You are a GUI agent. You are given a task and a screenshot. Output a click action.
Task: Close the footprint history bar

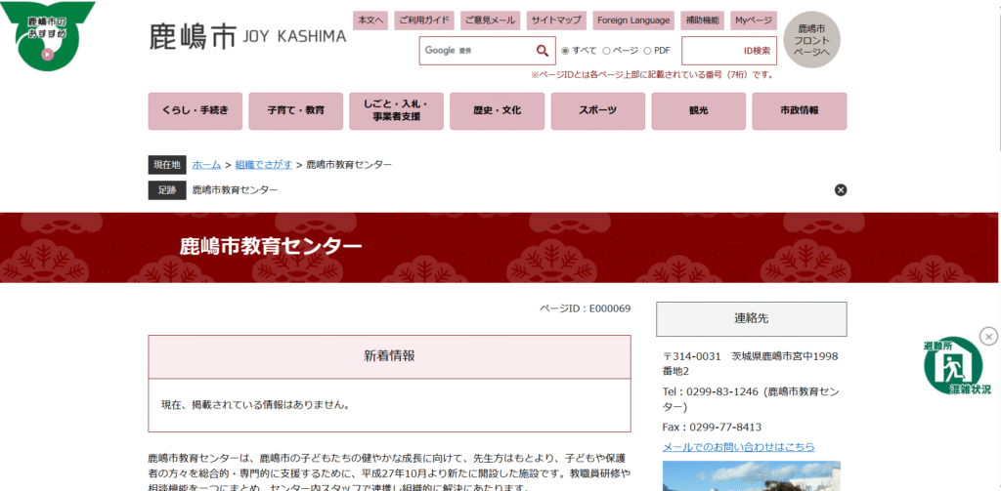pyautogui.click(x=841, y=190)
